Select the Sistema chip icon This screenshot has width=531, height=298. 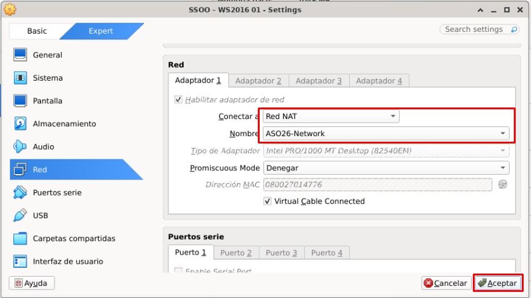pos(20,78)
